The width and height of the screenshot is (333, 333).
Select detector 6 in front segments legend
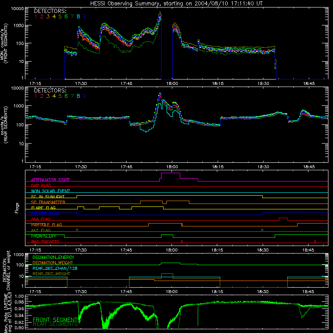point(66,17)
